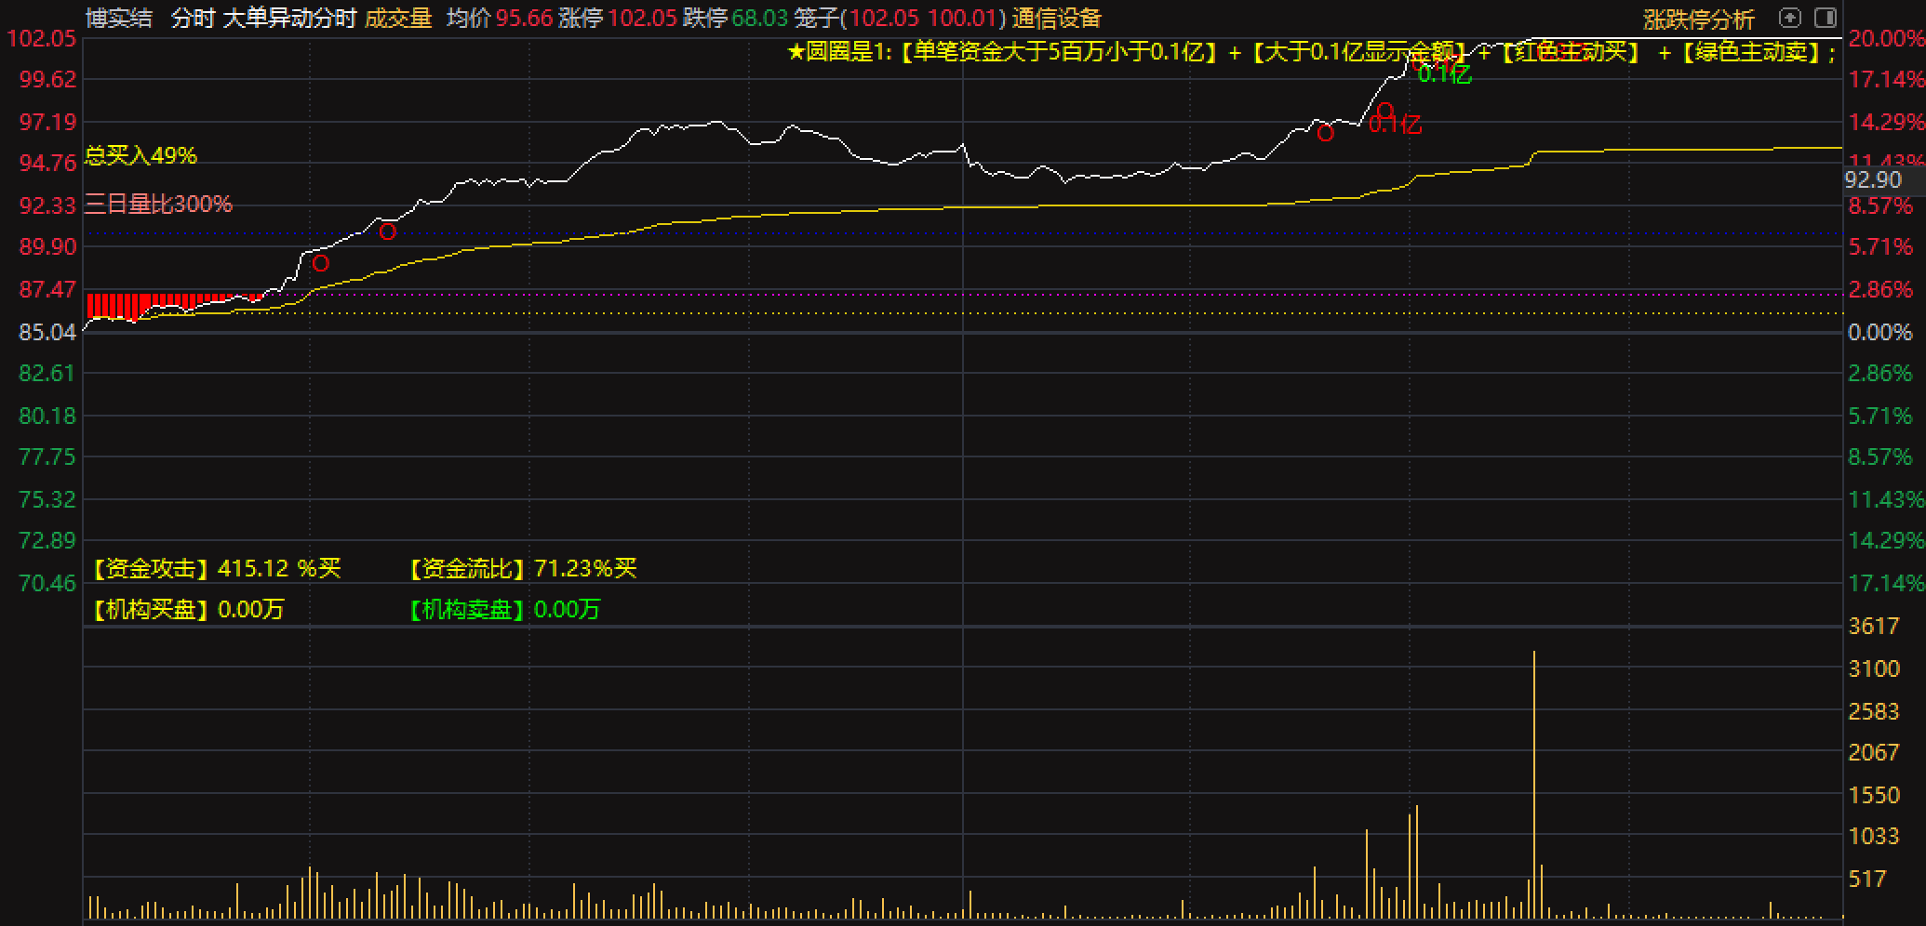
Task: Click the up-arrow pop-out icon beside 涨跌停分析
Action: [1789, 18]
